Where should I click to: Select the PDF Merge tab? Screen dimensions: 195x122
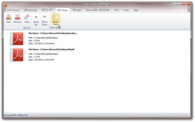(x=62, y=10)
